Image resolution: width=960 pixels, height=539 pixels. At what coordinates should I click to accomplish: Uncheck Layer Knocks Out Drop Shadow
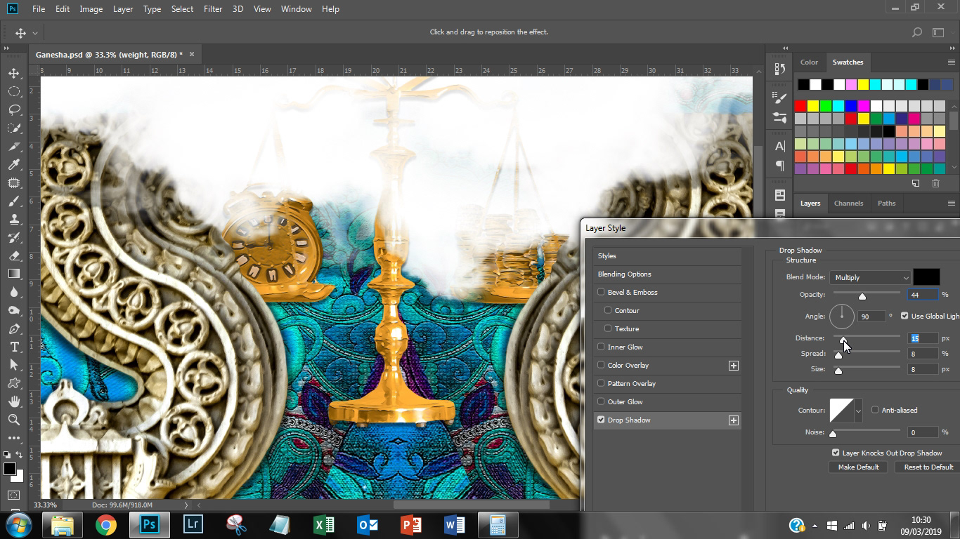[x=836, y=453]
